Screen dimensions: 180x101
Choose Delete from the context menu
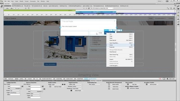pyautogui.click(x=120, y=45)
